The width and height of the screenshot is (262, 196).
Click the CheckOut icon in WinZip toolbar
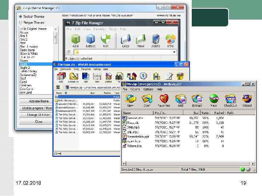coord(230,99)
